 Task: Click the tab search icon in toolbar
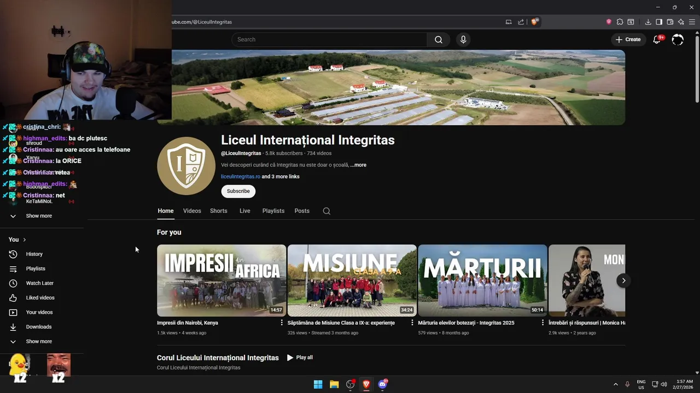631,22
